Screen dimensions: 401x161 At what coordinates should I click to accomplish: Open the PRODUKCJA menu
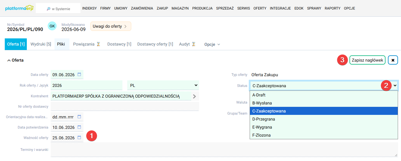(203, 8)
